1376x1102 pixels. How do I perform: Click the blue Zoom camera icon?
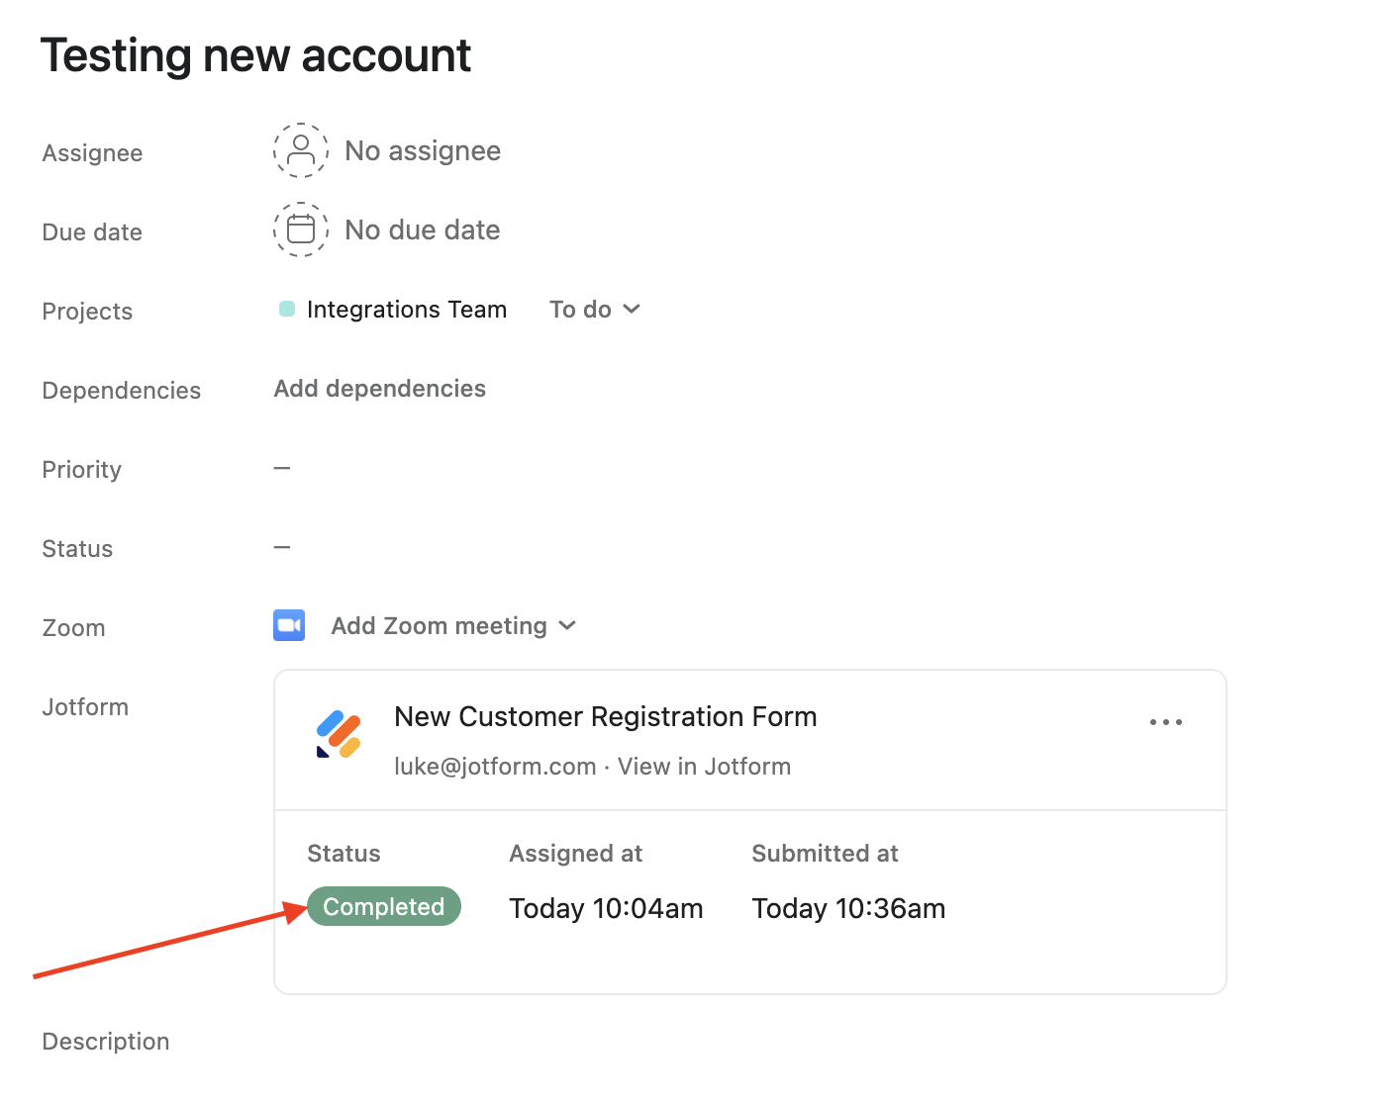click(289, 625)
